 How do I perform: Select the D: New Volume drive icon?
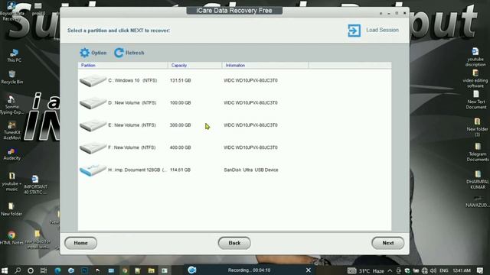[x=93, y=103]
